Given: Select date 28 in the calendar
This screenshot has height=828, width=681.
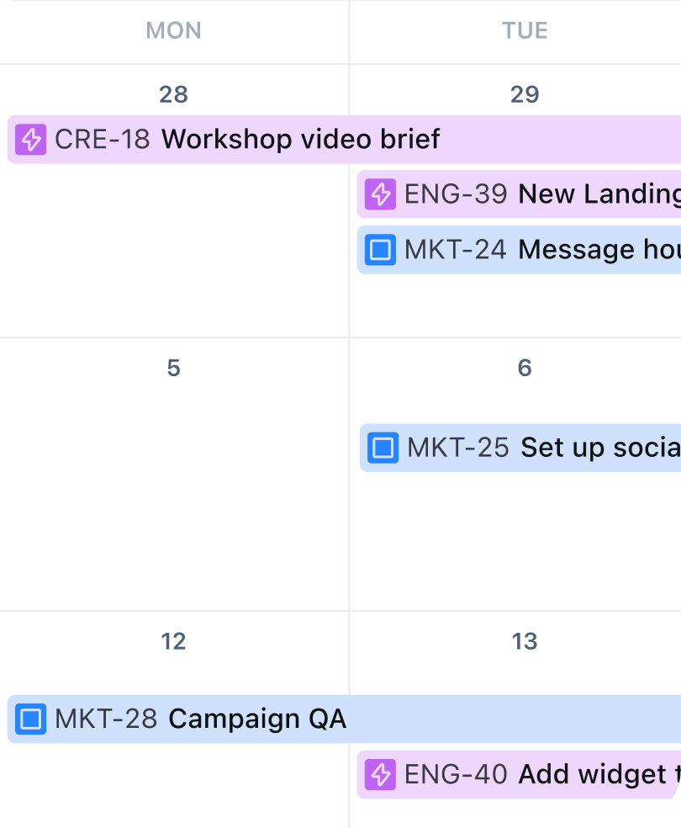Looking at the screenshot, I should 173,94.
